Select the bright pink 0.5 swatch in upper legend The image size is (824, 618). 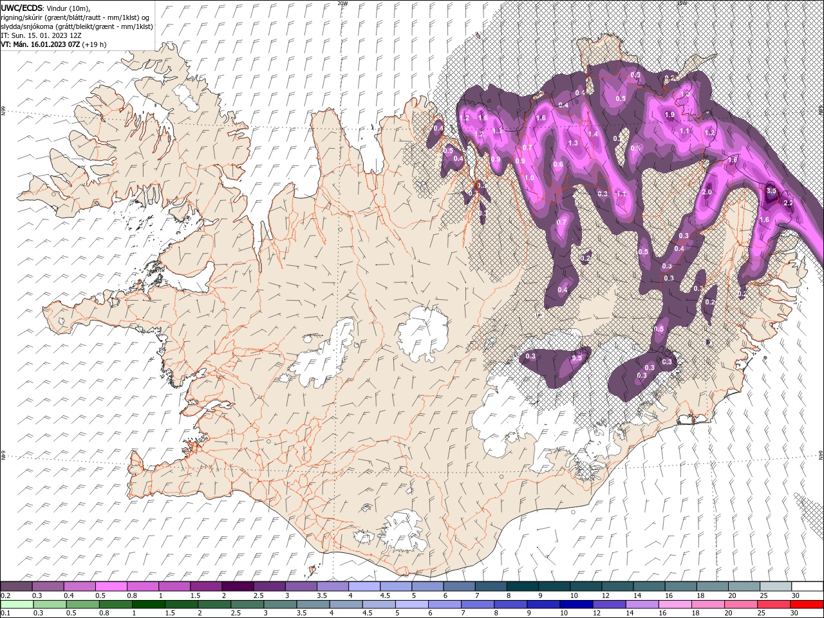pos(111,586)
